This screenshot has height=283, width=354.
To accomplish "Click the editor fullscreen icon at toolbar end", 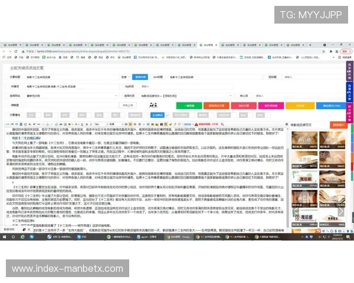I will pos(287,124).
